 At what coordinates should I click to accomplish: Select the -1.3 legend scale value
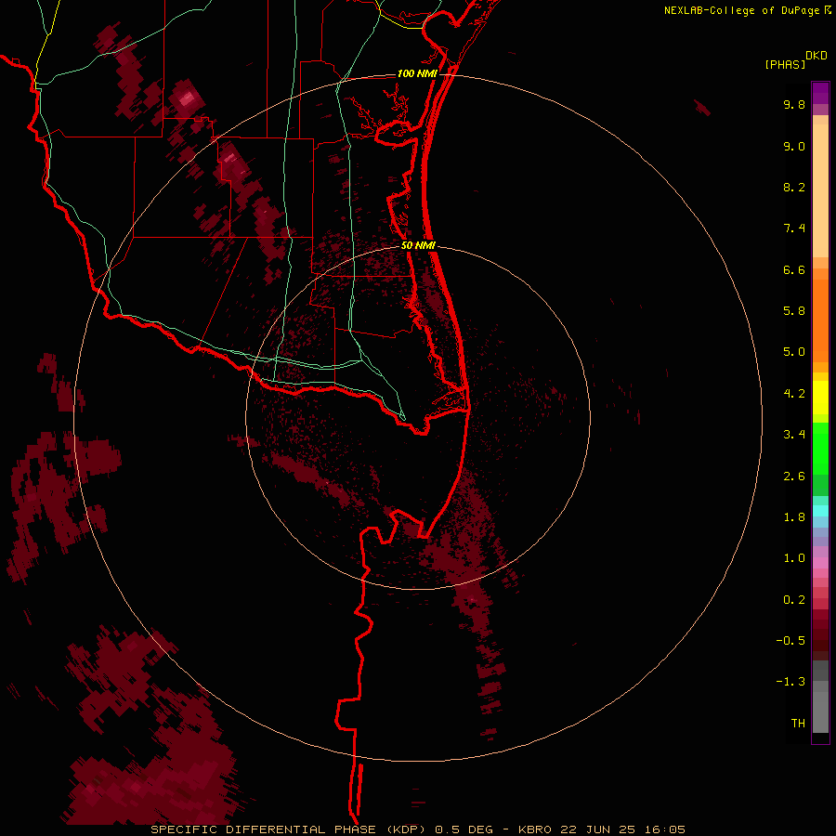click(x=790, y=682)
